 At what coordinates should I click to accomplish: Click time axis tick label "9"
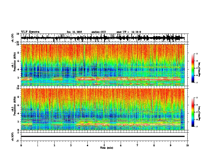pyautogui.click(x=171, y=145)
